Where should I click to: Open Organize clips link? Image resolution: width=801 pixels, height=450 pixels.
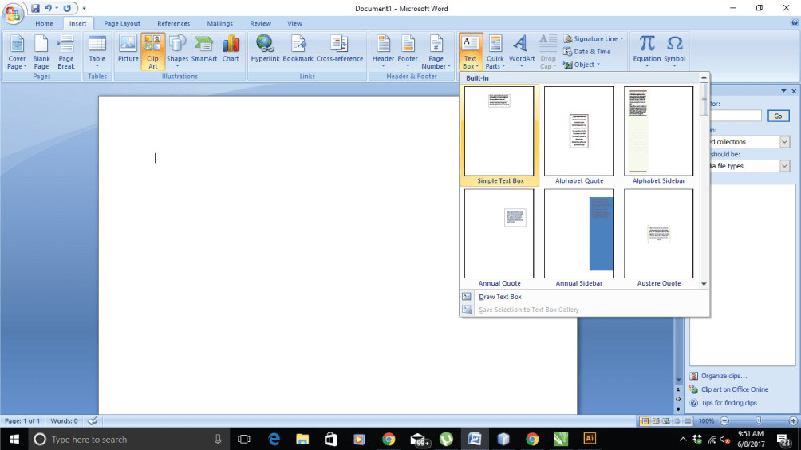[724, 376]
